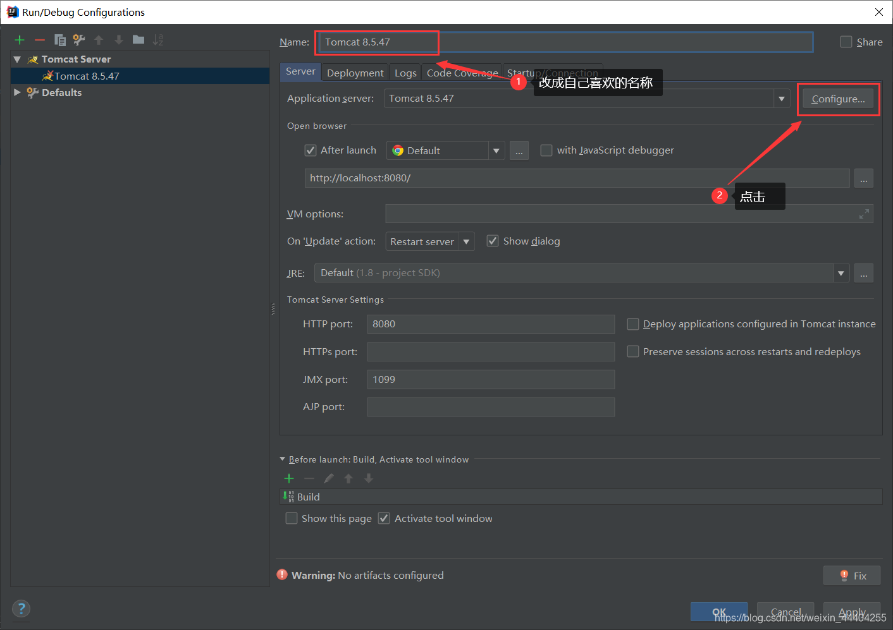Open the JRE dropdown
893x630 pixels.
coord(841,273)
